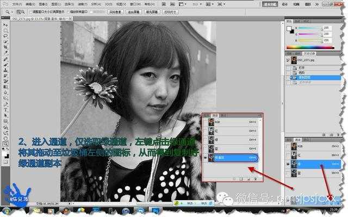Open the 图像 menu
Screen dimensions: 348x217
pyautogui.click(x=43, y=4)
